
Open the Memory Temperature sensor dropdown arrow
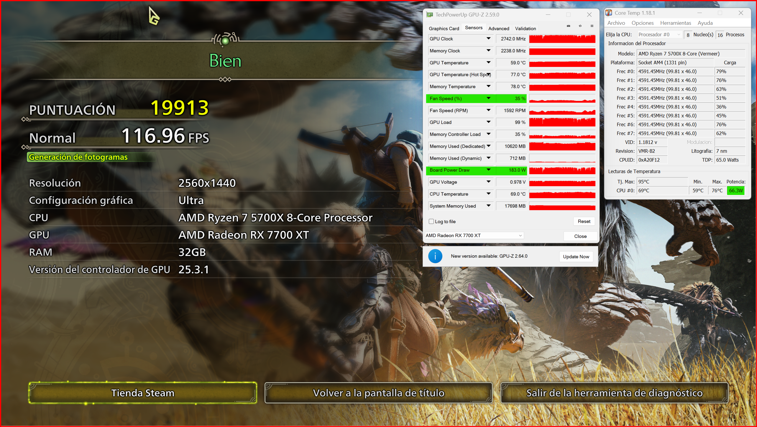(x=489, y=86)
